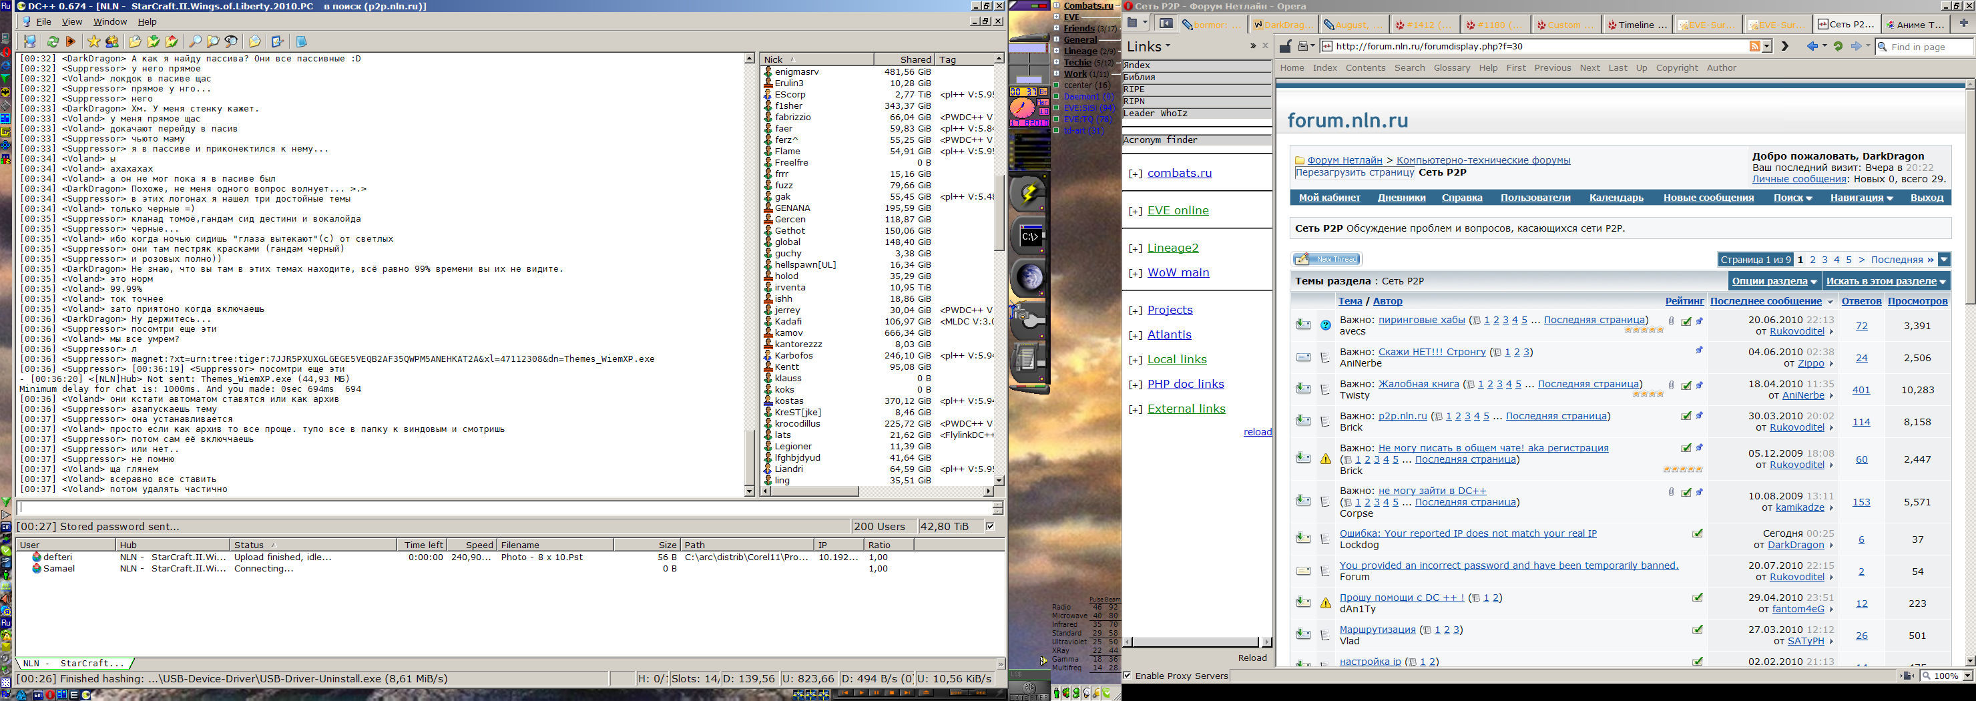Open DC++ Window menu
The height and width of the screenshot is (701, 1976).
[x=109, y=21]
